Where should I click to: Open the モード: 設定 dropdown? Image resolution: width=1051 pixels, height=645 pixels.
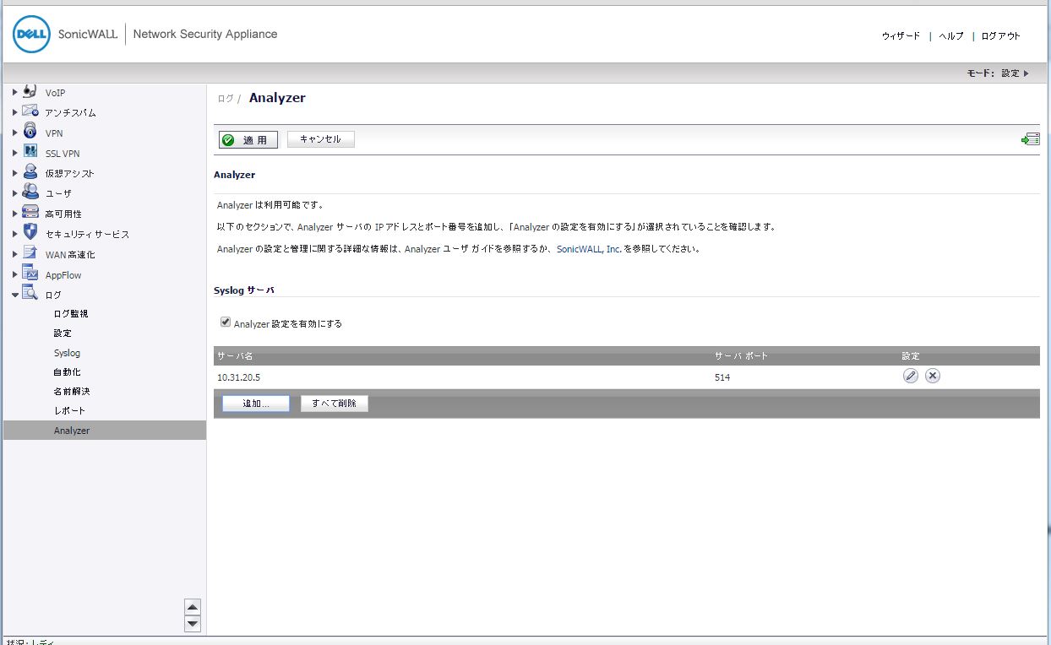pyautogui.click(x=998, y=73)
